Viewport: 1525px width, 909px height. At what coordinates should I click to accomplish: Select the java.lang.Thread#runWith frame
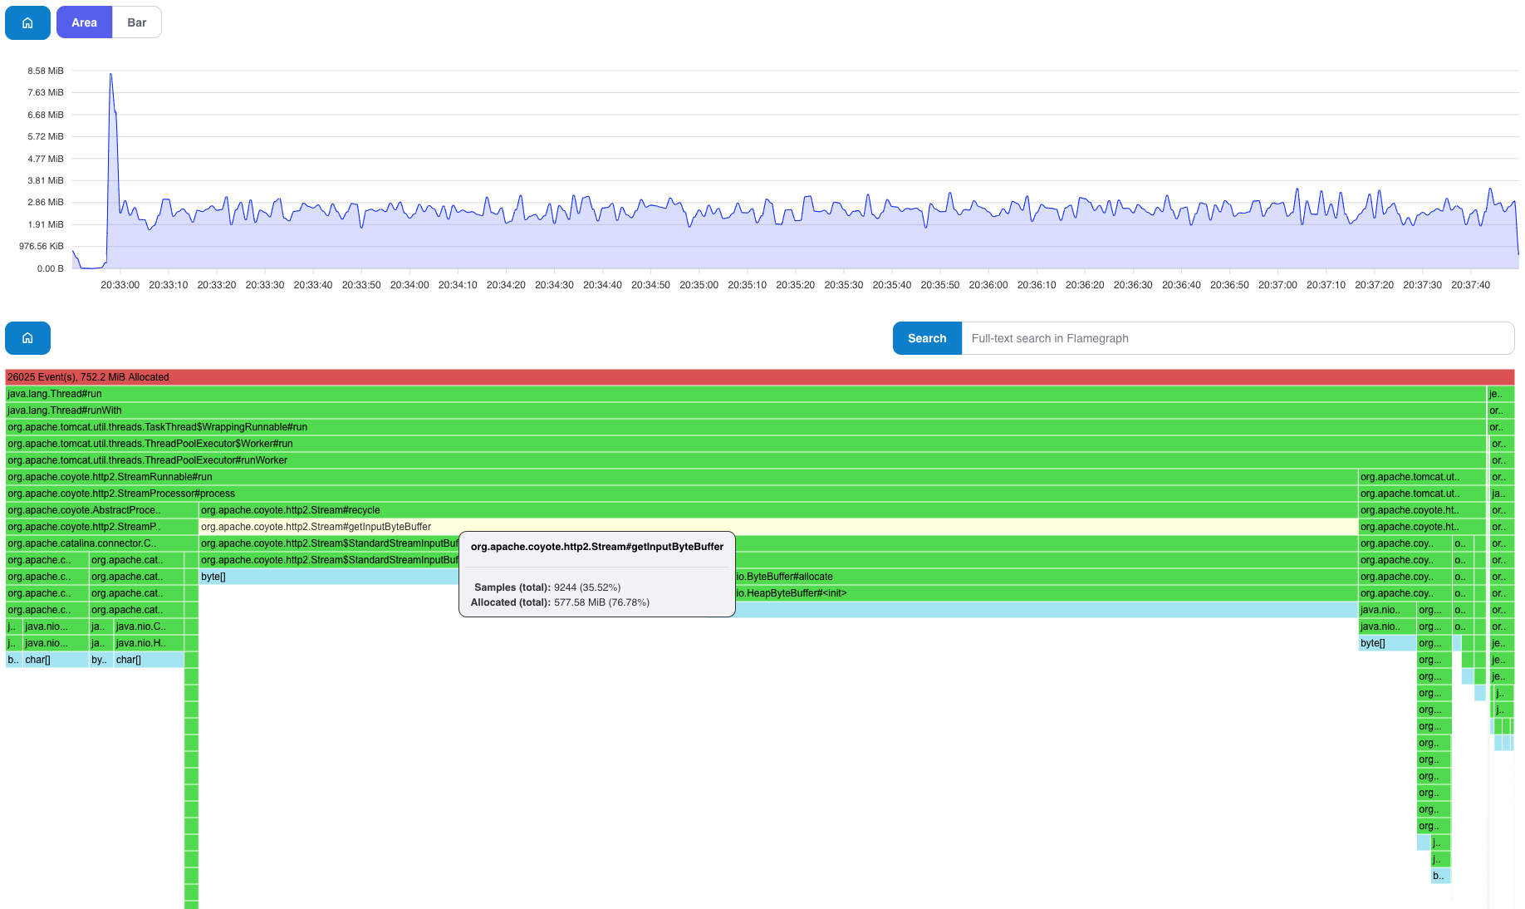(746, 410)
